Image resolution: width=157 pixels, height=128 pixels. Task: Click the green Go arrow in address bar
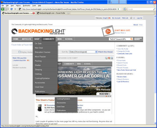point(118,9)
